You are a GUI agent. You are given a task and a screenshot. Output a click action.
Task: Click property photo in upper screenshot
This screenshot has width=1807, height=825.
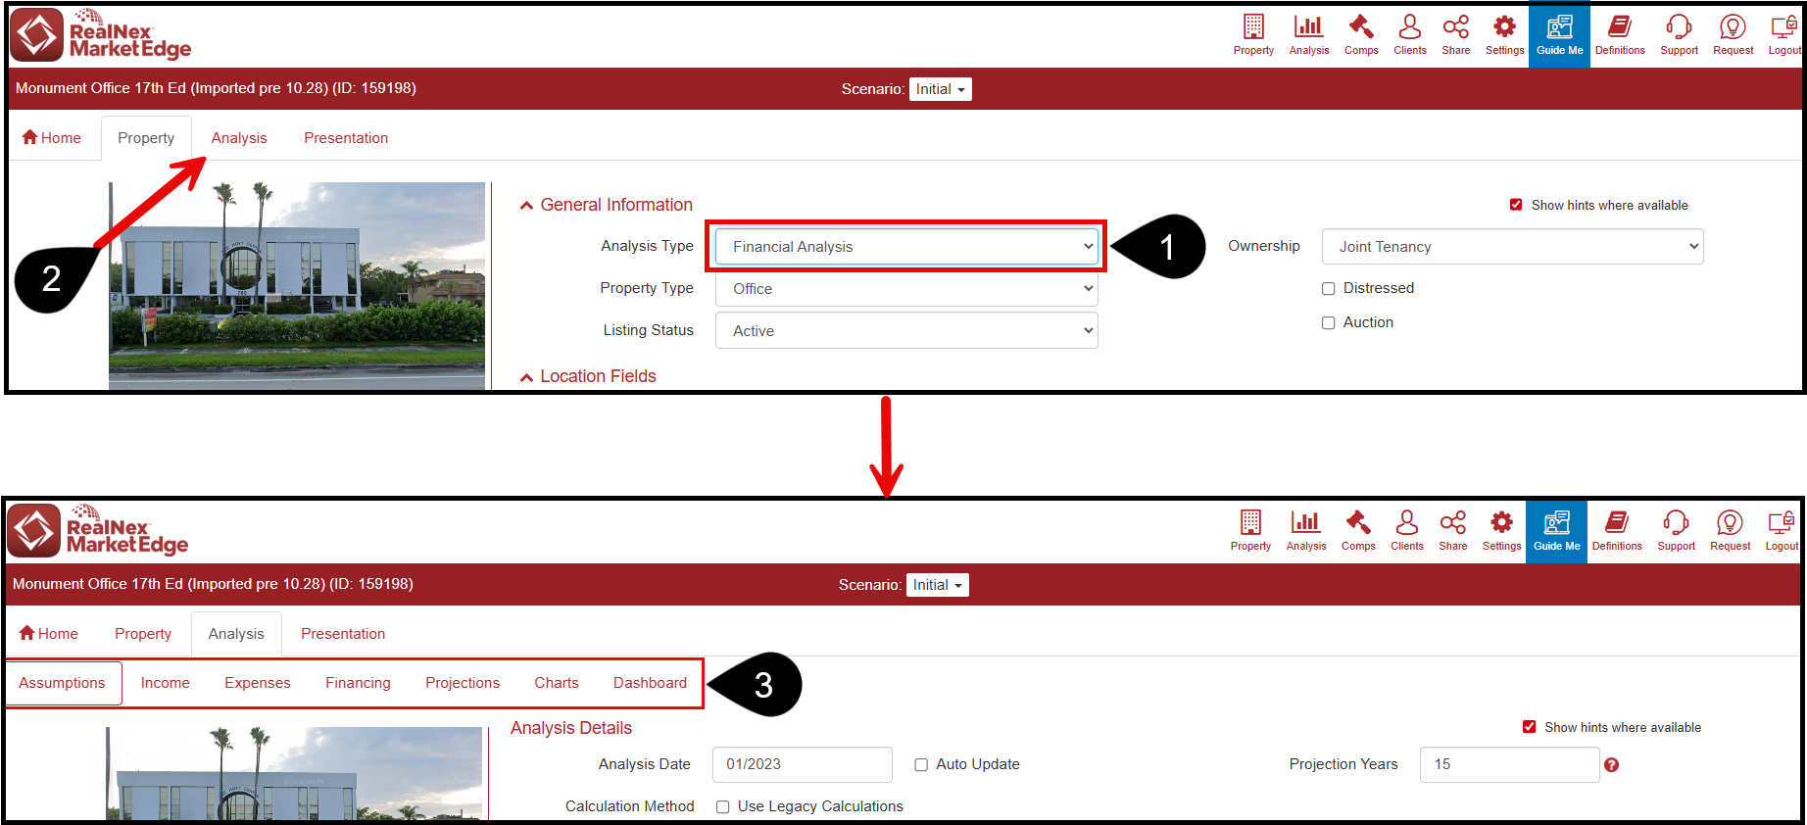(x=297, y=285)
